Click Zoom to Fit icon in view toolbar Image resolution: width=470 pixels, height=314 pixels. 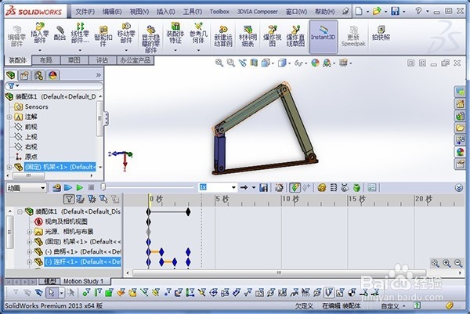click(x=219, y=63)
